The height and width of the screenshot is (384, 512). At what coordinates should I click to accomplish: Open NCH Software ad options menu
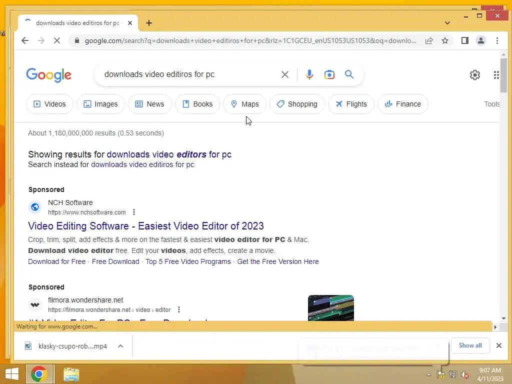tap(134, 212)
